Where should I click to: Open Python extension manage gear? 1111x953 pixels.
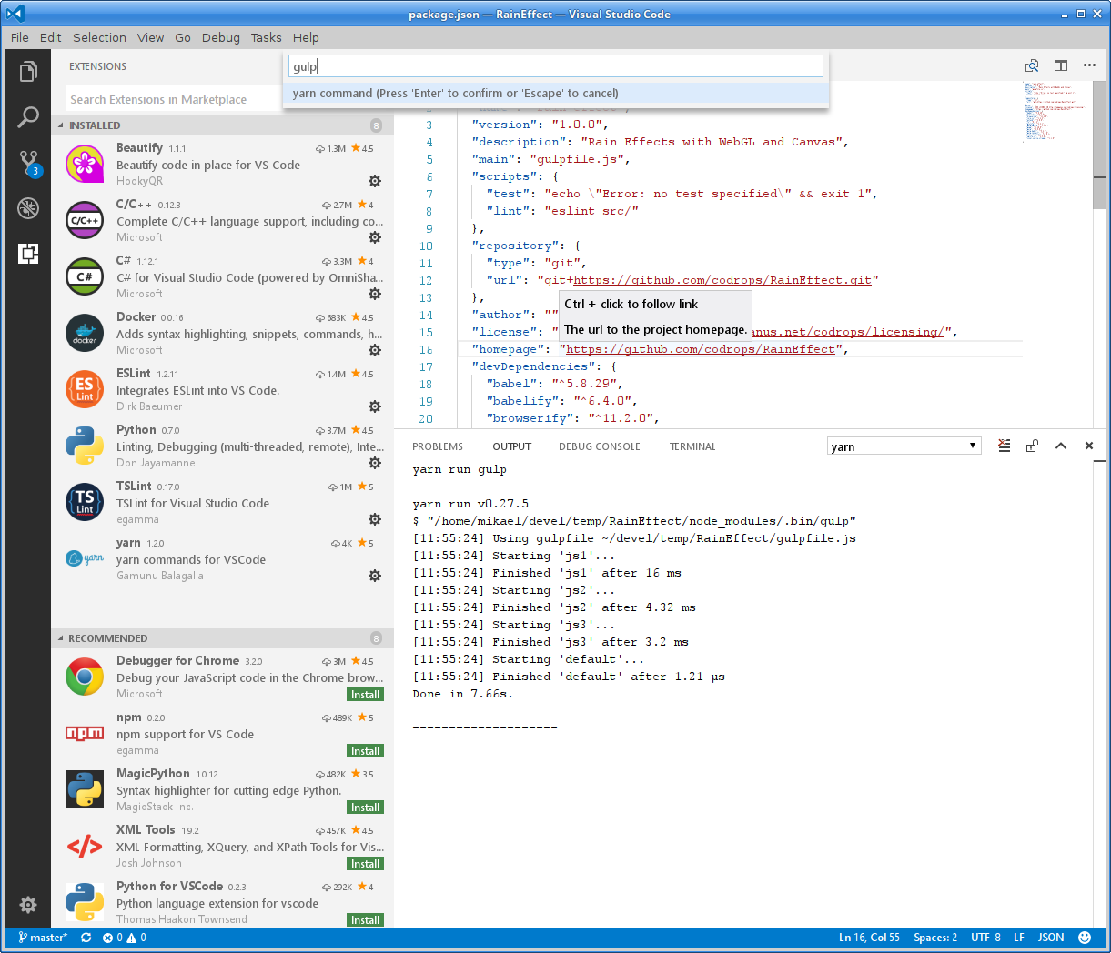[x=374, y=463]
